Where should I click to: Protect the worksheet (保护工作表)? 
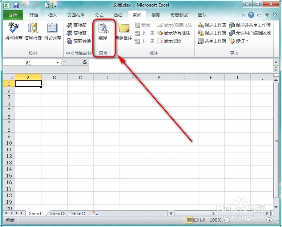[212, 25]
